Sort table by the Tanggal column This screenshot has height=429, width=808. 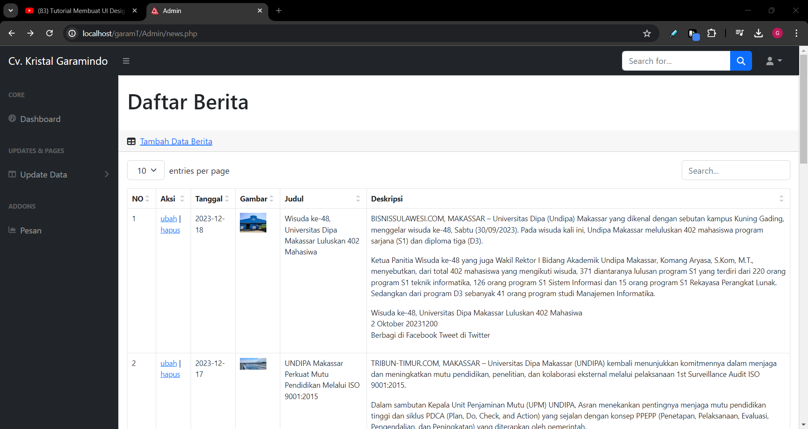[212, 199]
